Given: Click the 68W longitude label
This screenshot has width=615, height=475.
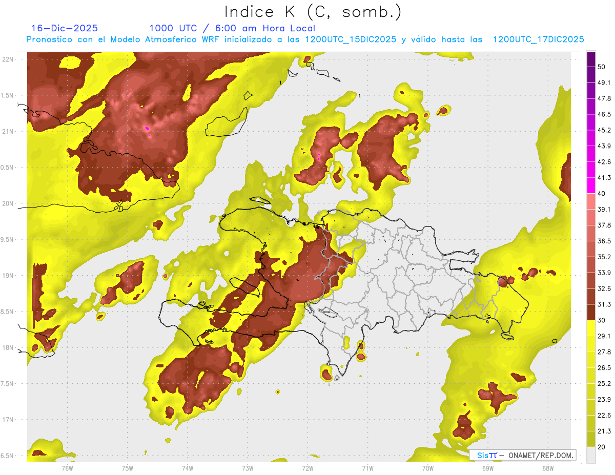Looking at the screenshot, I should tap(547, 468).
